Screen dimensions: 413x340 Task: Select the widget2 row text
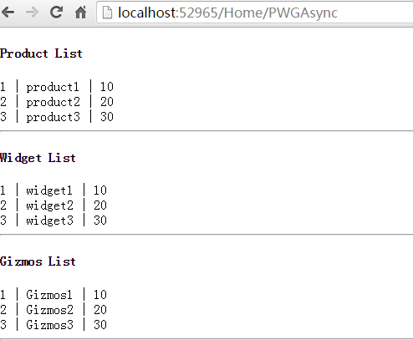(54, 206)
